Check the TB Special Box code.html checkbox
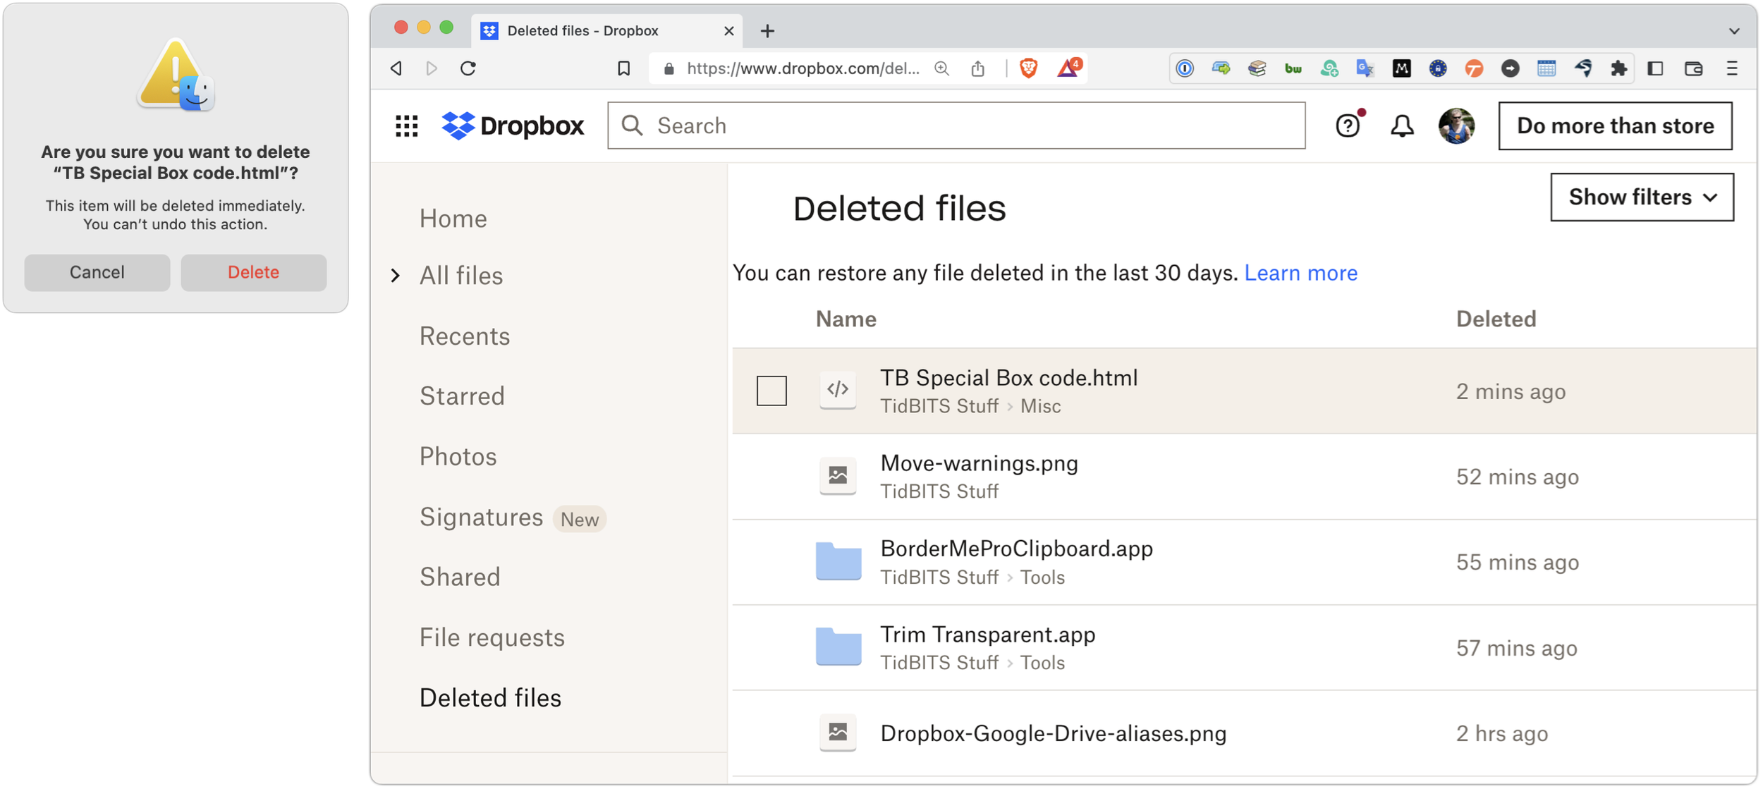 (x=771, y=390)
